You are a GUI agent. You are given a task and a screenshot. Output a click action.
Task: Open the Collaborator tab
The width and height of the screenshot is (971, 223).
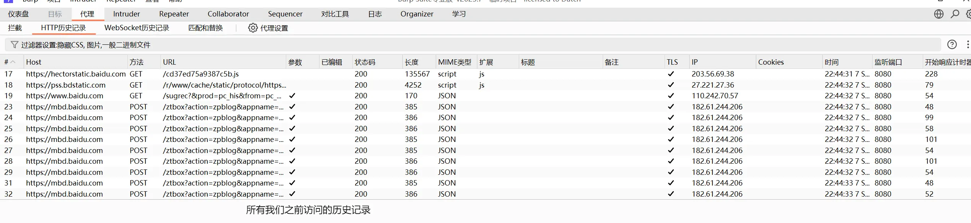tap(228, 14)
